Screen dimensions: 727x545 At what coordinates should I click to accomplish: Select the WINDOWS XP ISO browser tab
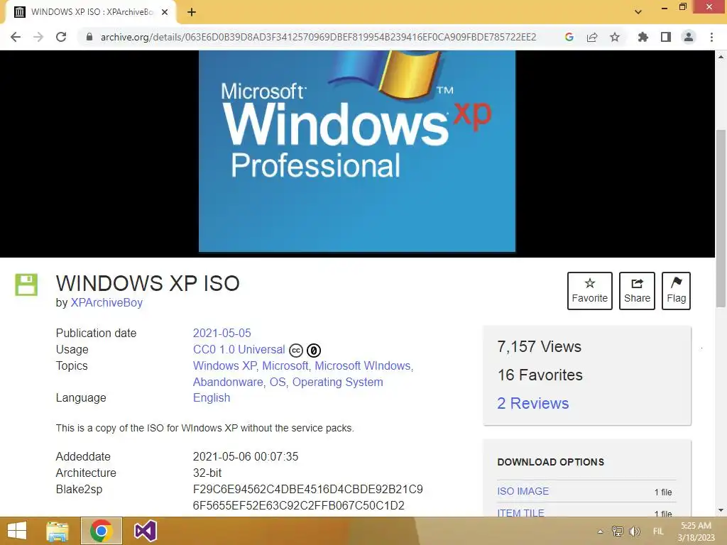(91, 12)
